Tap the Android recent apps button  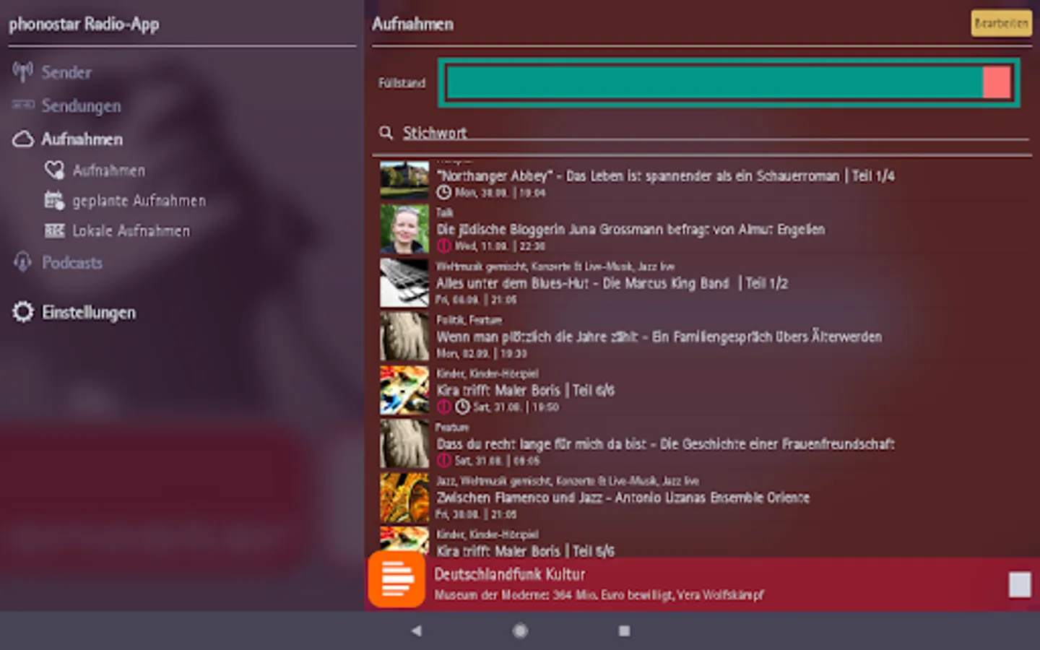pos(624,630)
